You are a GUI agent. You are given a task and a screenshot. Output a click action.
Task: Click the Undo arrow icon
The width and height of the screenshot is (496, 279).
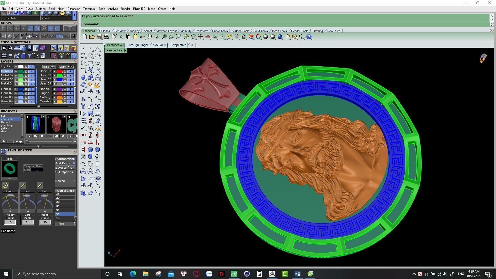(142, 37)
